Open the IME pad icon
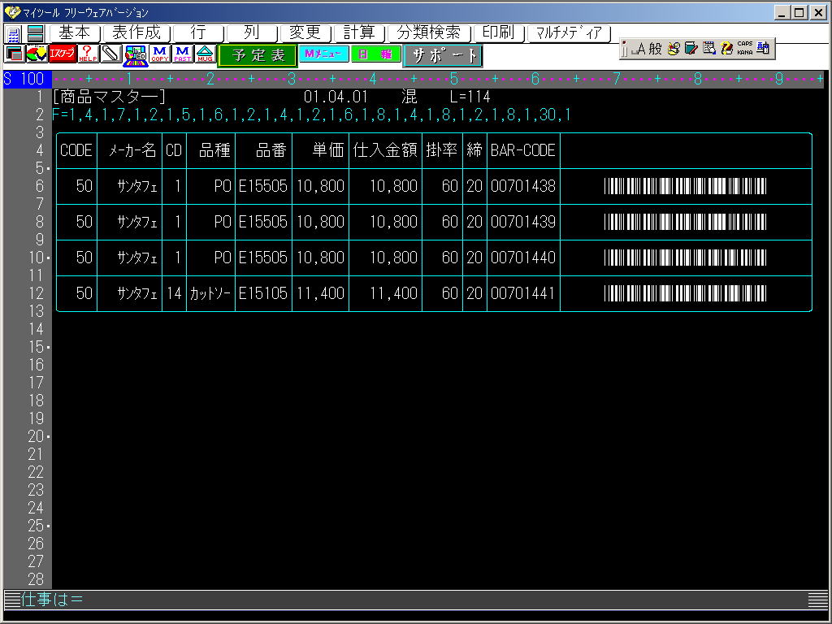Image resolution: width=832 pixels, height=624 pixels. (674, 49)
